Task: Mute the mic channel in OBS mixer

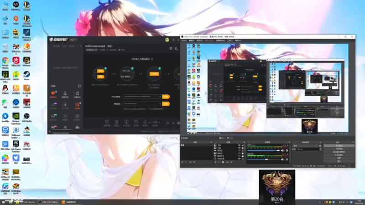Action: tap(282, 151)
